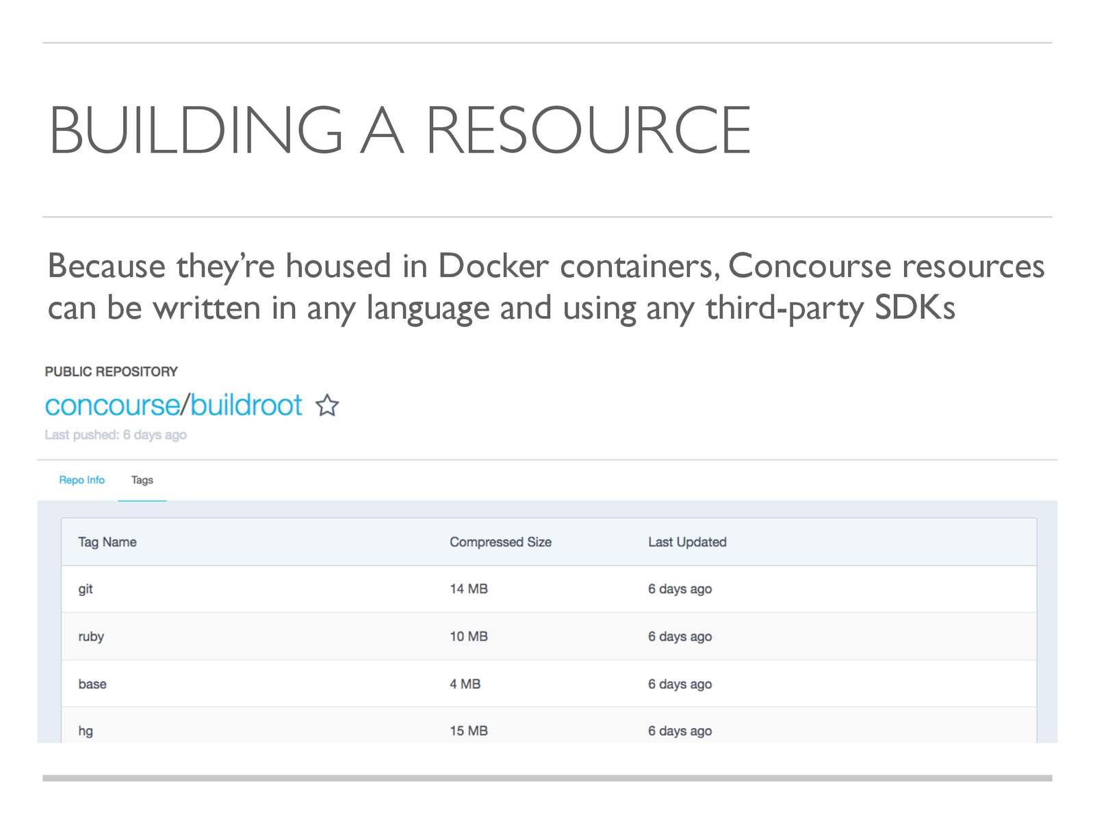Click the PUBLIC REPOSITORY label

[x=112, y=372]
